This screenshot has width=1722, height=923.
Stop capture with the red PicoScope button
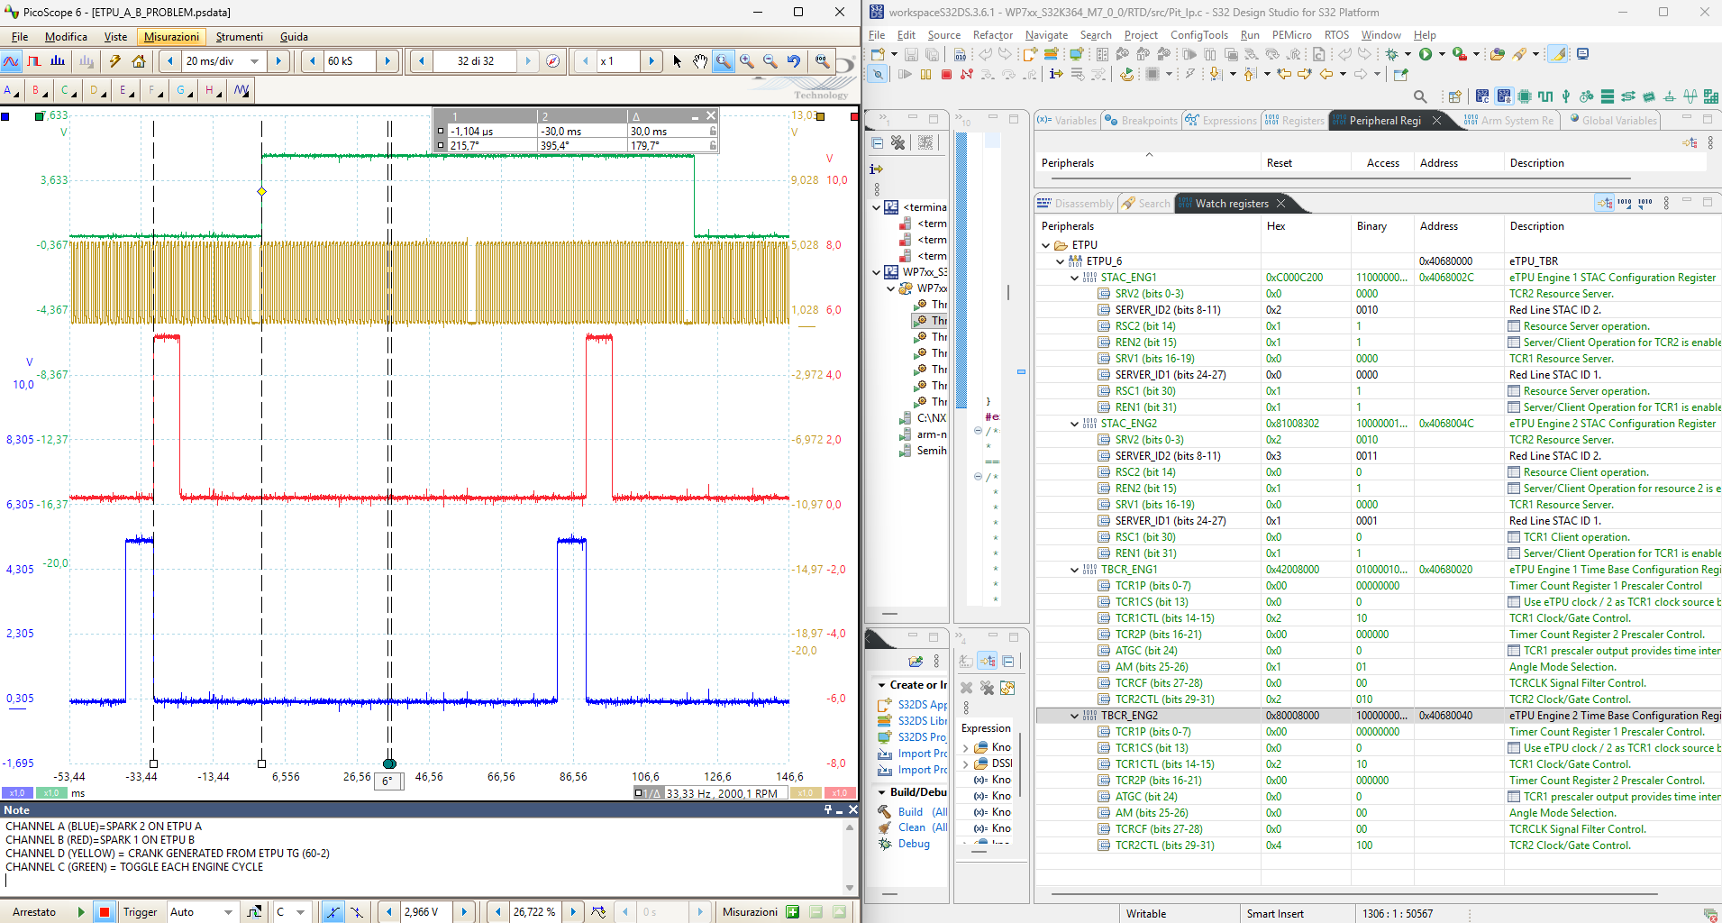[x=105, y=912]
